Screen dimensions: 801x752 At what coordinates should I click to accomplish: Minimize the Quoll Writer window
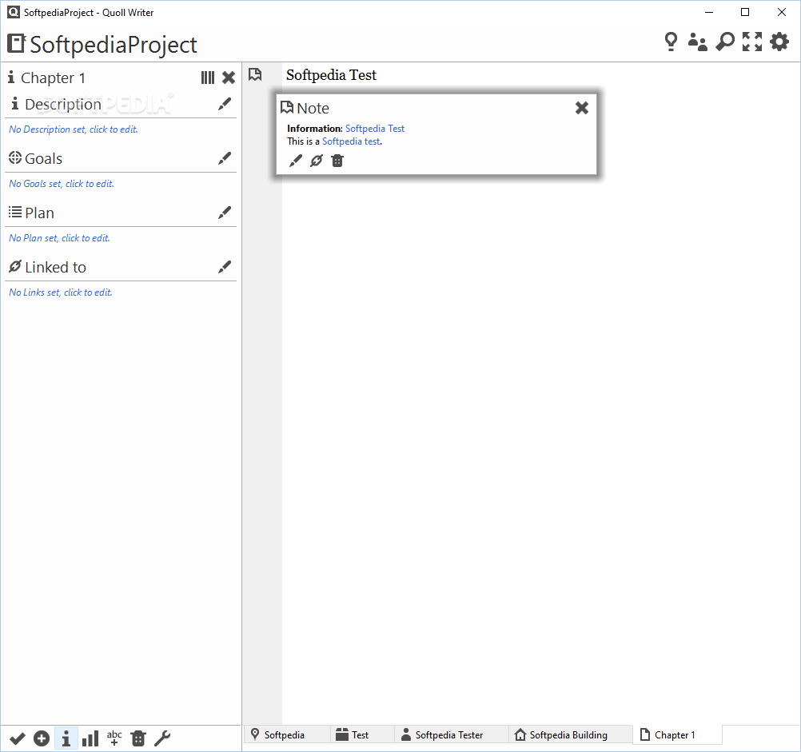(x=708, y=12)
